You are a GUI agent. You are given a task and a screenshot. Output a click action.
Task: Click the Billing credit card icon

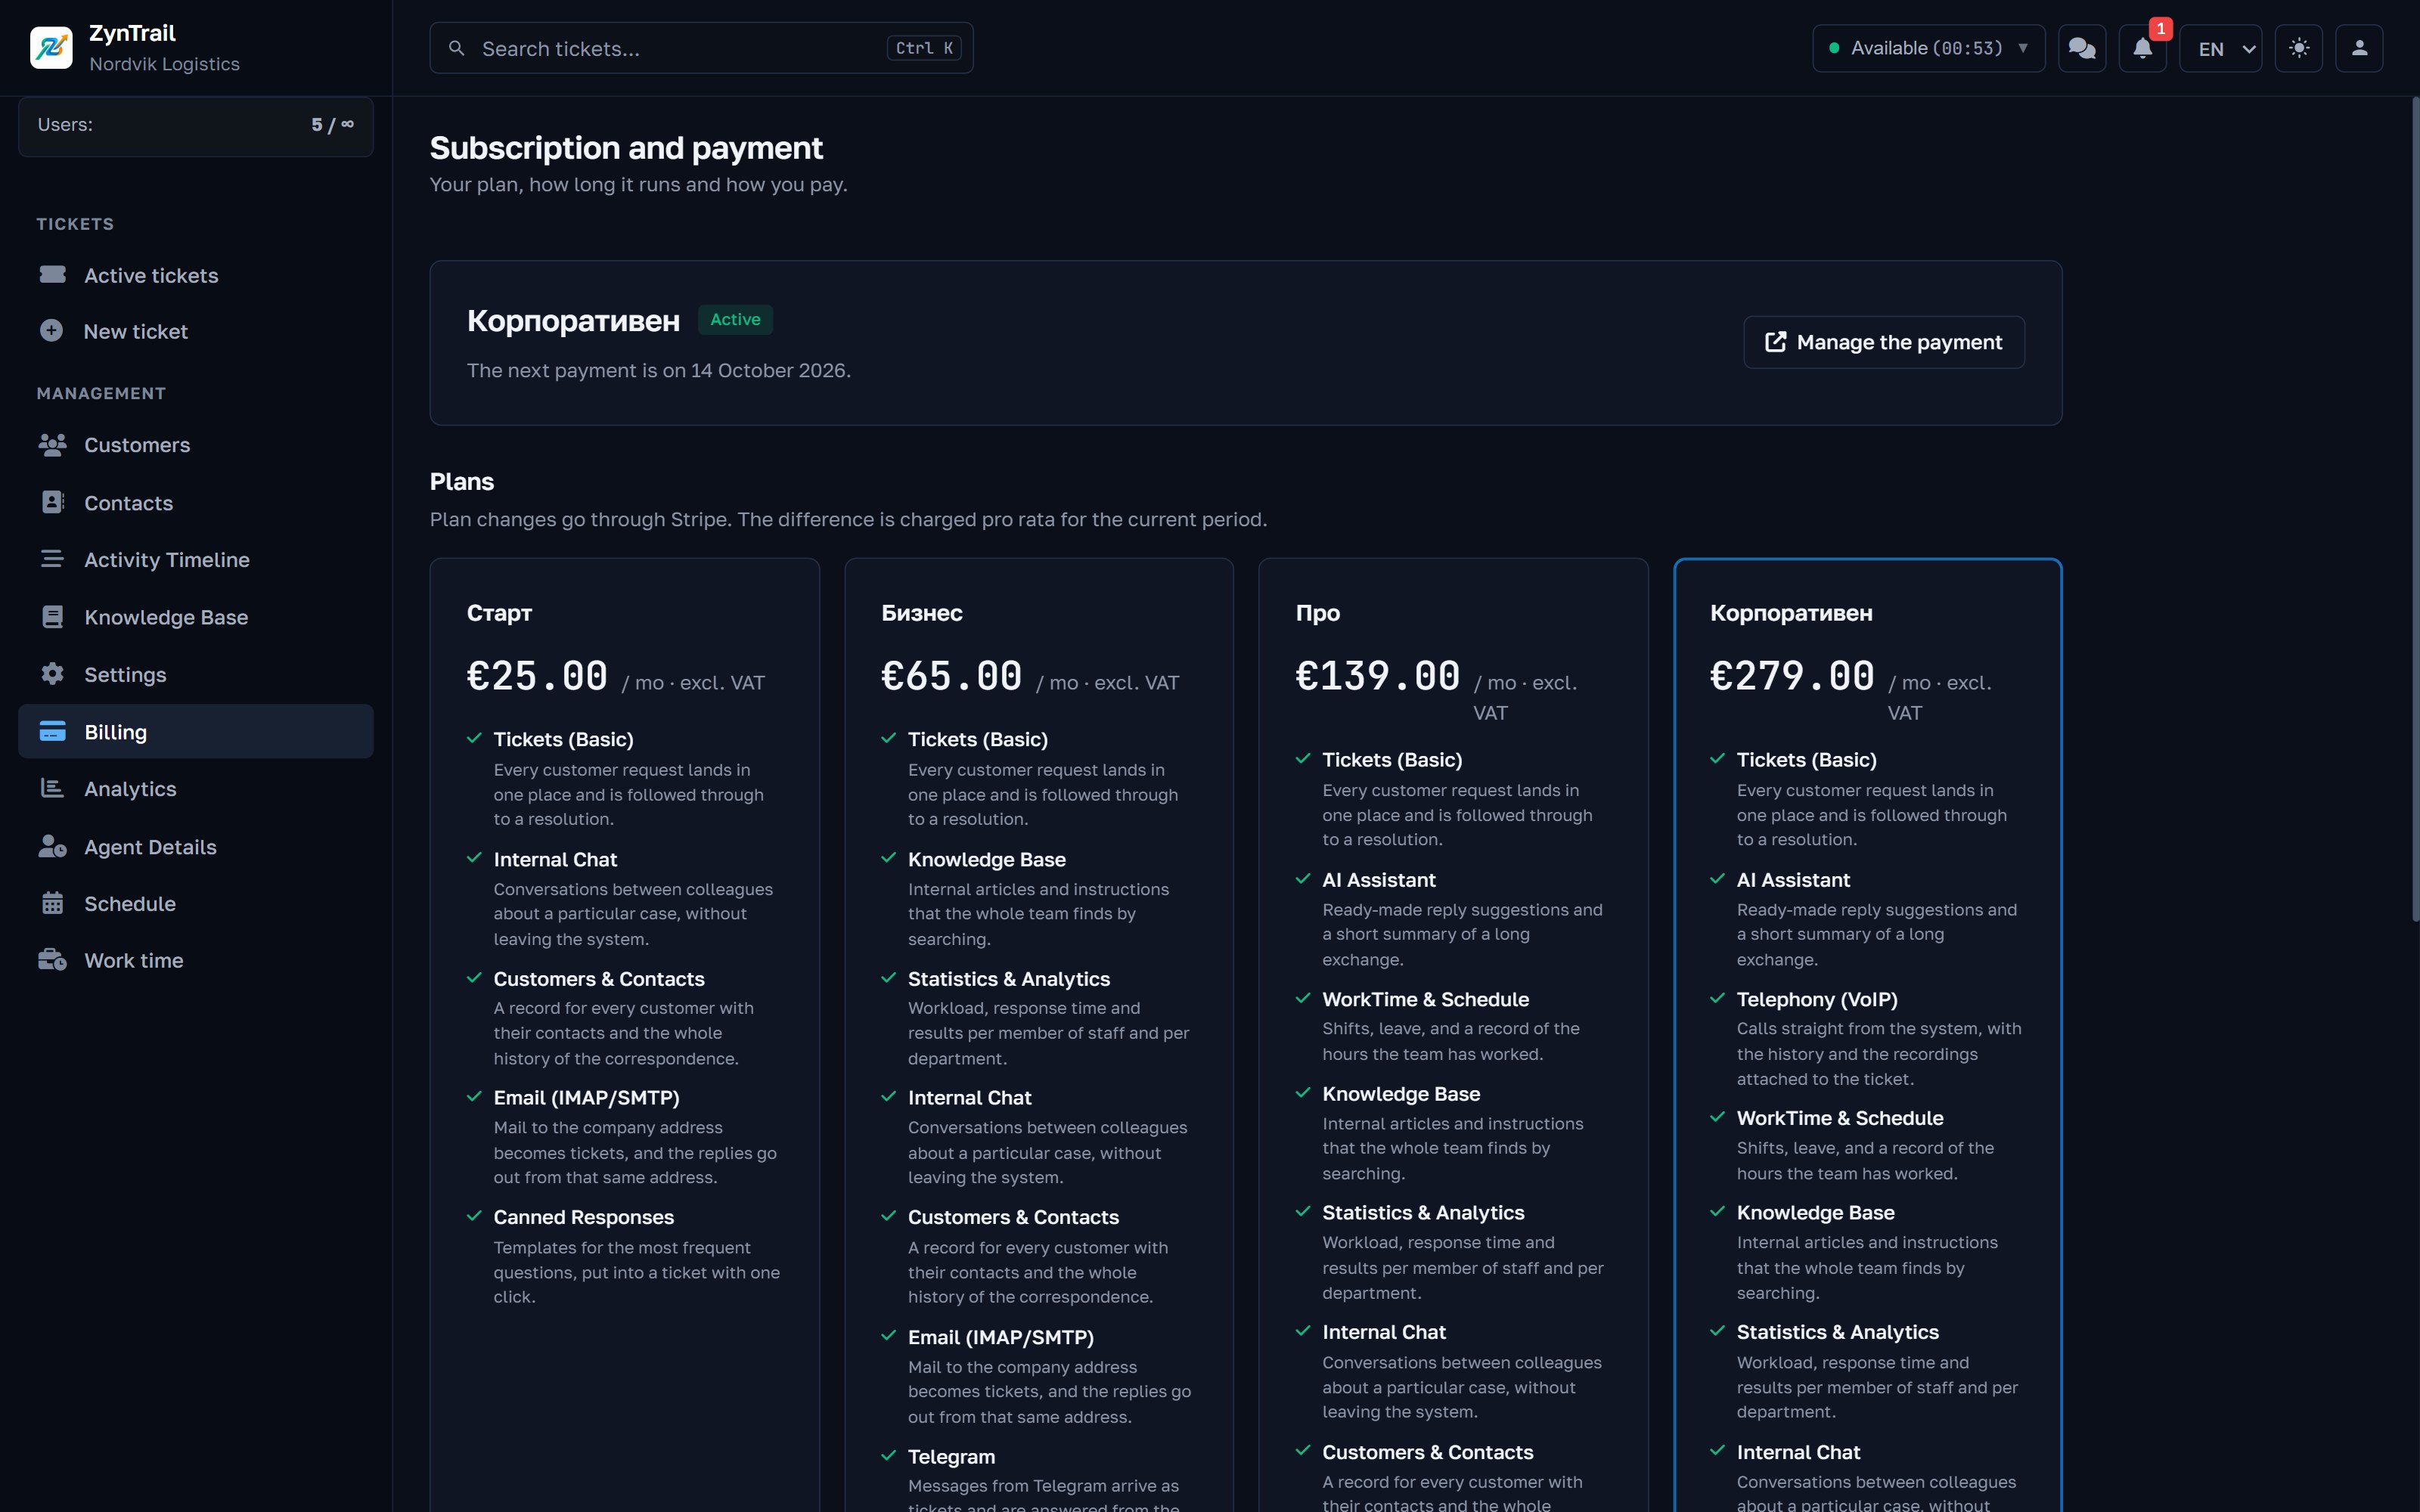point(52,732)
